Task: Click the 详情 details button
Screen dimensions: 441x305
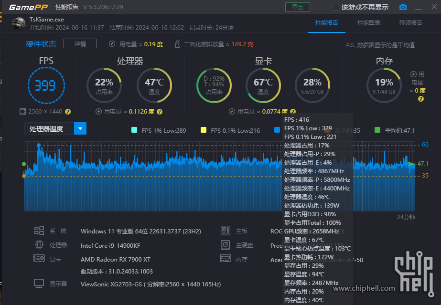Action: coord(80,44)
